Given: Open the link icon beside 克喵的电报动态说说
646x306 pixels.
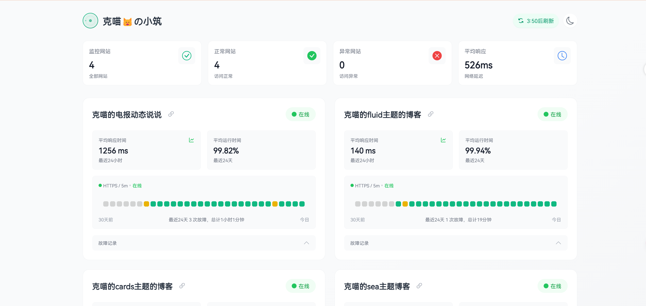Looking at the screenshot, I should pyautogui.click(x=171, y=114).
